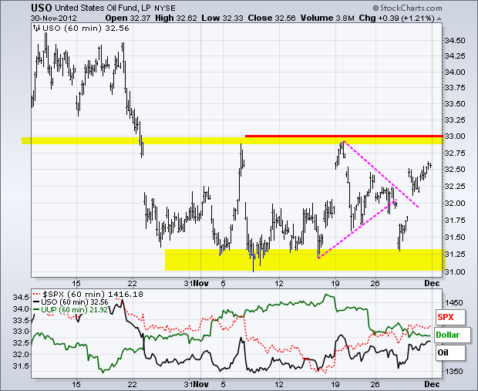Click 'UUP (60 min) 21.92' legend entry
This screenshot has width=478, height=391.
[70, 309]
